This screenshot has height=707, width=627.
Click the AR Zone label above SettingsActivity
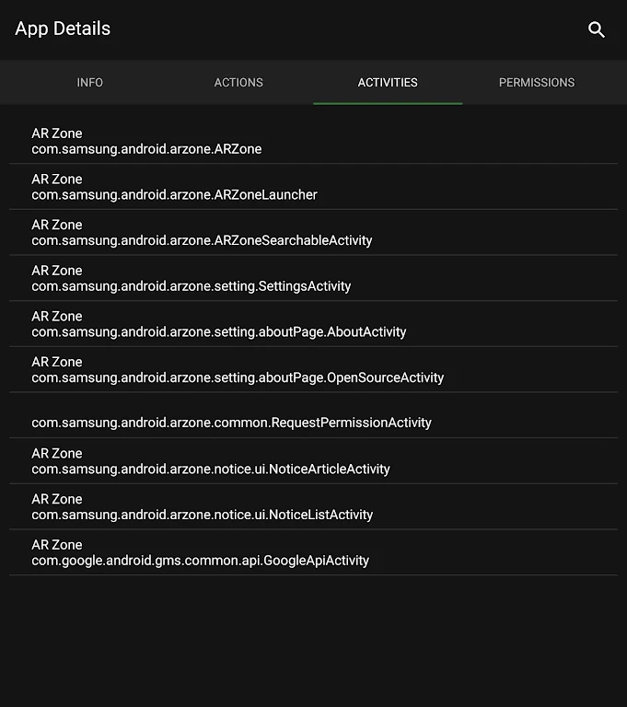point(57,271)
